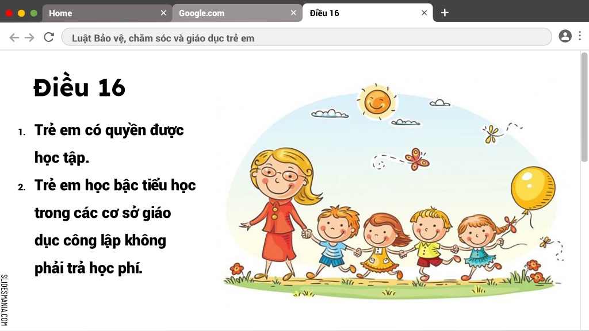The image size is (589, 331).
Task: Click the red window close button
Action: [x=9, y=13]
